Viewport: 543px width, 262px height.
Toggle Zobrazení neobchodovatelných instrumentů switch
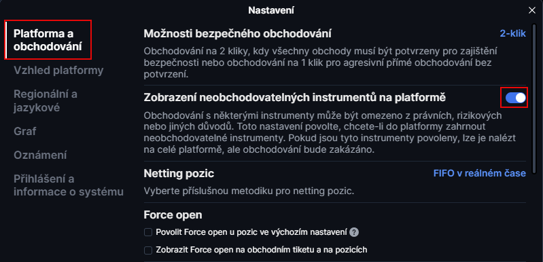516,98
